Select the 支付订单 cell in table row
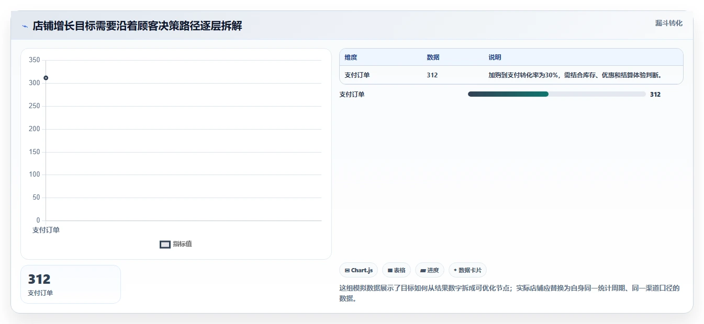The height and width of the screenshot is (324, 704). click(357, 75)
